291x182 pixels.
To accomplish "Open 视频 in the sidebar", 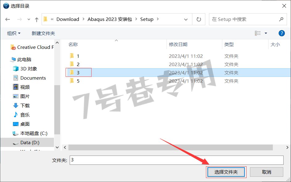I will (21, 87).
